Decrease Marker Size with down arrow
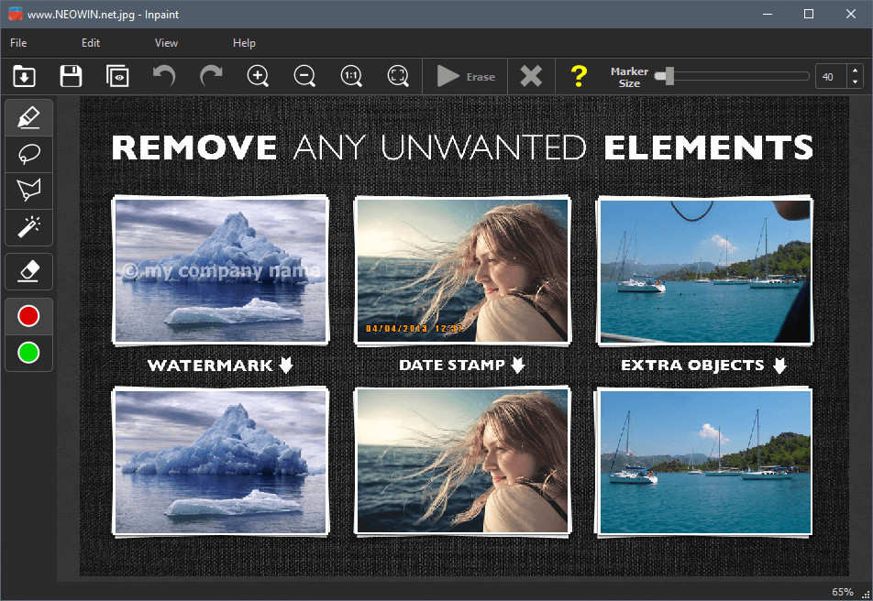873x601 pixels. click(855, 82)
